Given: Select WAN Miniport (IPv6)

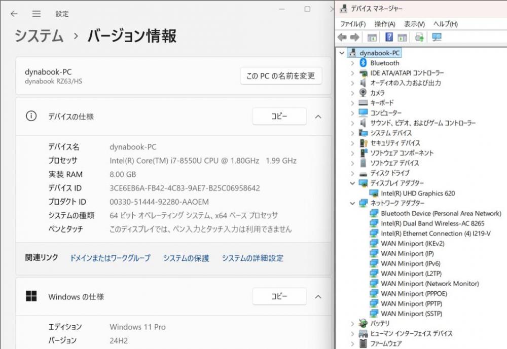Looking at the screenshot, I should coord(411,263).
